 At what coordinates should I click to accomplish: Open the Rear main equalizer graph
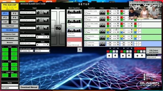[x=74, y=21]
